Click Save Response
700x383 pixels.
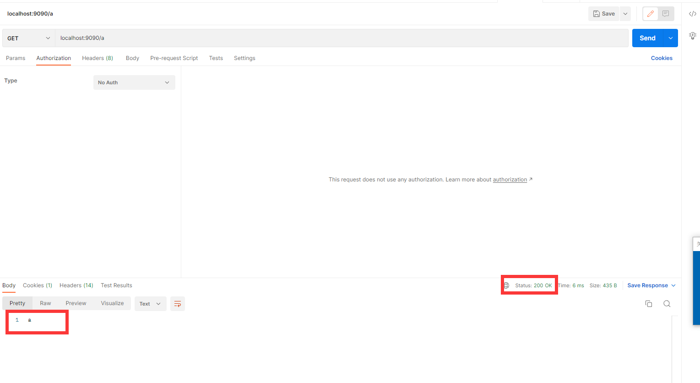tap(647, 285)
